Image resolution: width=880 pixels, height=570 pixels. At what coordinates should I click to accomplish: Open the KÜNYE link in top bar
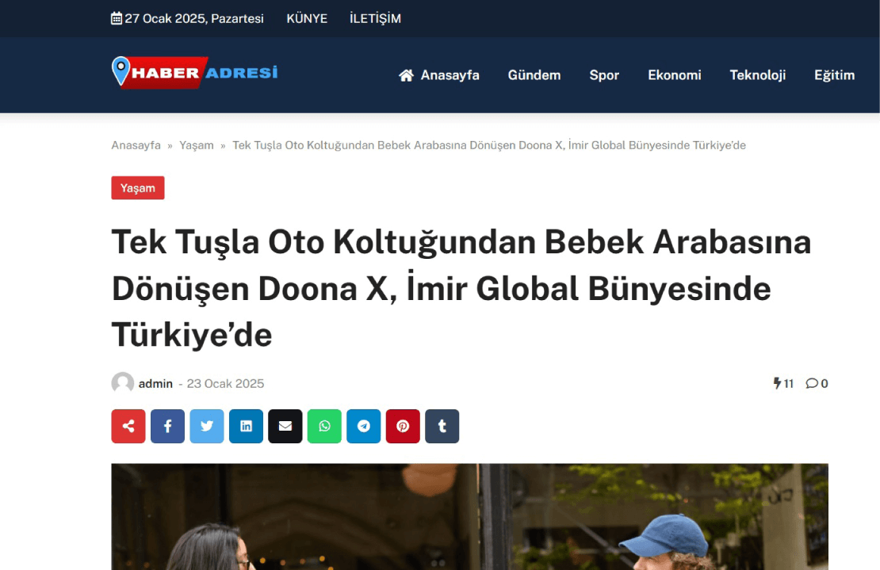click(x=307, y=18)
